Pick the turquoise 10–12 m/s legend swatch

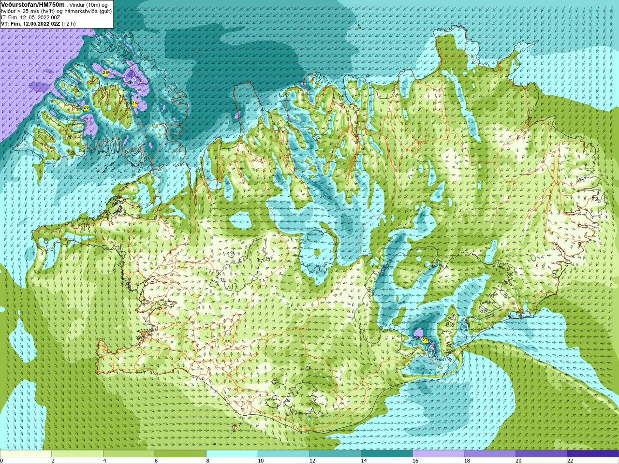283,454
